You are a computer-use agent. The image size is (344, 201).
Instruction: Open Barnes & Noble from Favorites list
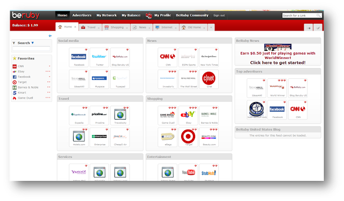(x=28, y=87)
